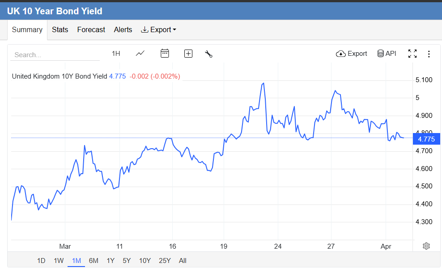Click the 4.775 current price label
The image size is (442, 271).
(x=426, y=139)
